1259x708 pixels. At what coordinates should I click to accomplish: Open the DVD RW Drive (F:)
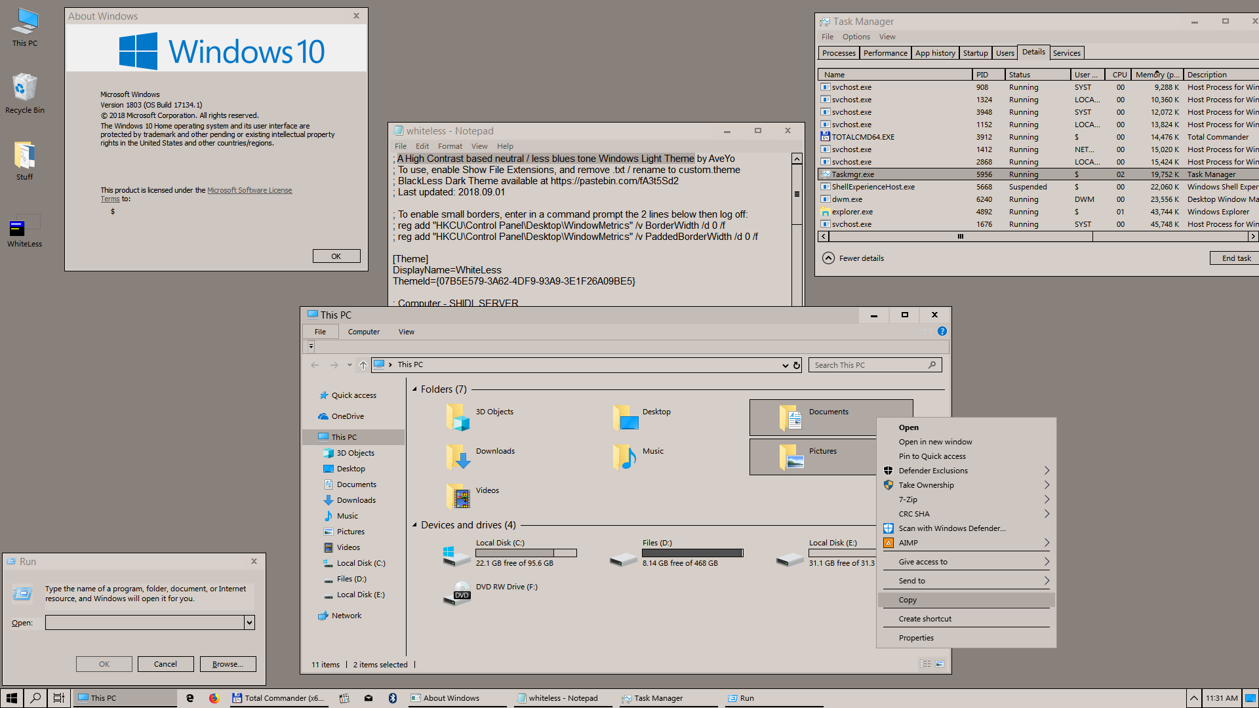[458, 593]
